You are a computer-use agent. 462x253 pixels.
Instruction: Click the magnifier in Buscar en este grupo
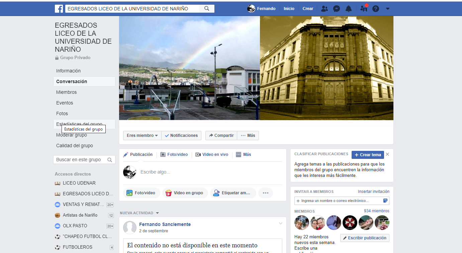click(x=109, y=160)
